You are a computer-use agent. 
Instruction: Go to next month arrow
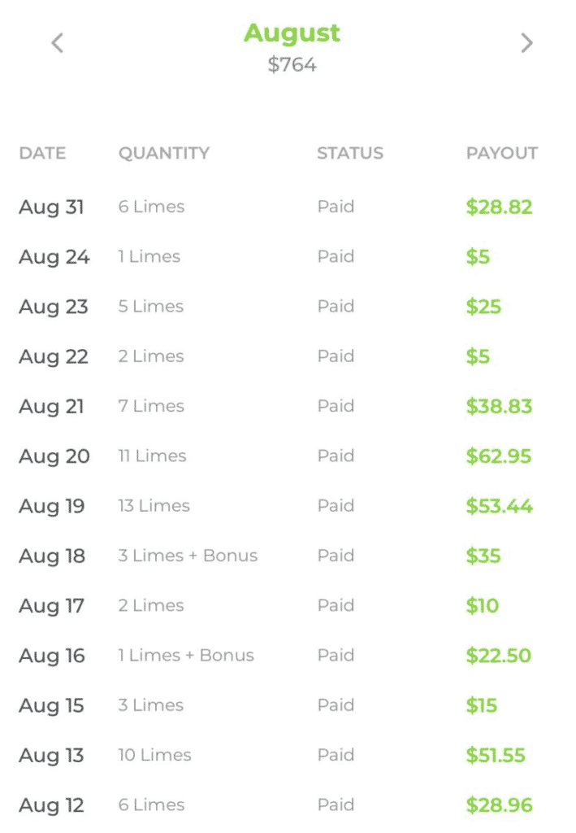pyautogui.click(x=526, y=43)
